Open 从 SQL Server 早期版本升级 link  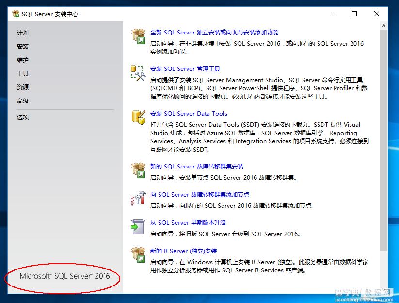188,223
